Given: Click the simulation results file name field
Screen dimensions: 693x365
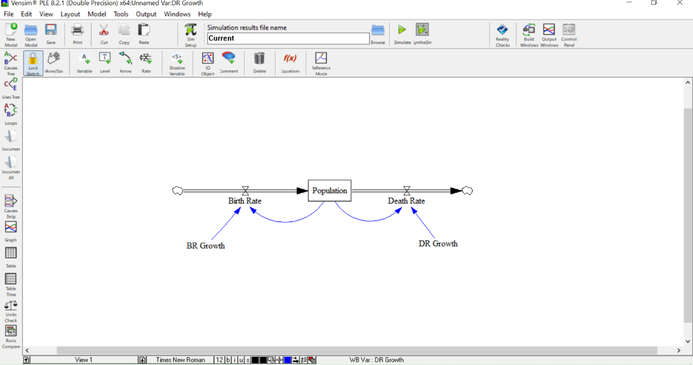Looking at the screenshot, I should 288,38.
